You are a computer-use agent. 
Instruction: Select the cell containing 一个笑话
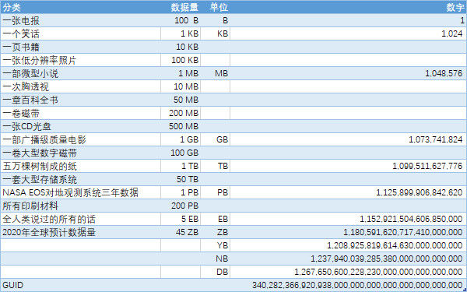[80, 33]
